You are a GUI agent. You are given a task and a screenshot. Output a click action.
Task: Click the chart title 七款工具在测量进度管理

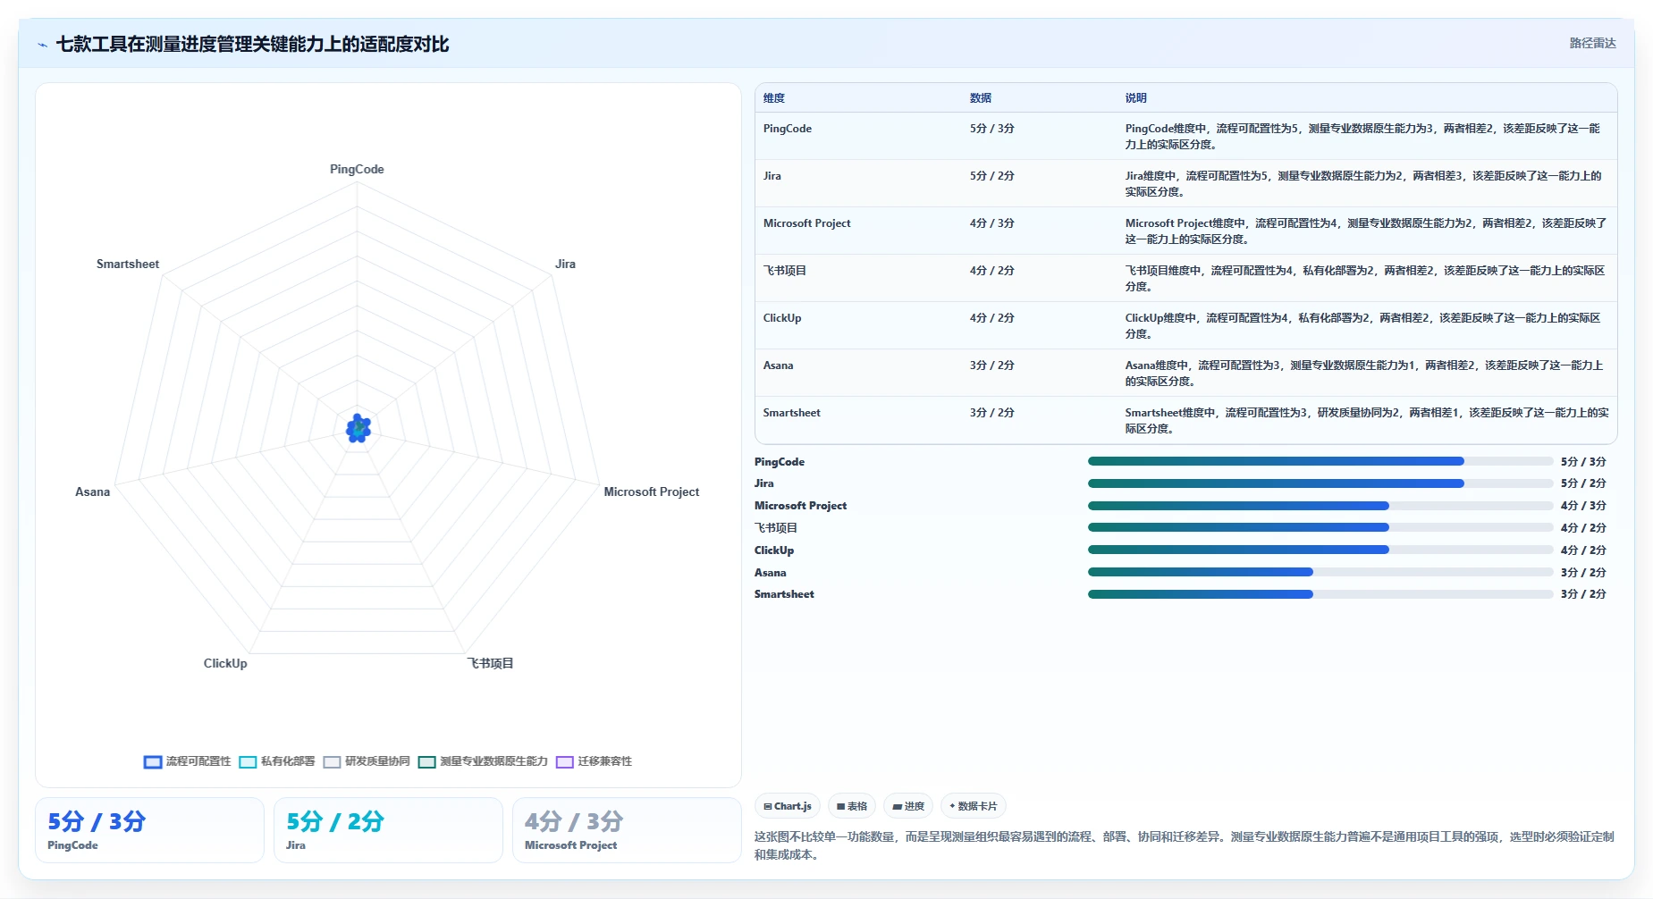pyautogui.click(x=253, y=45)
